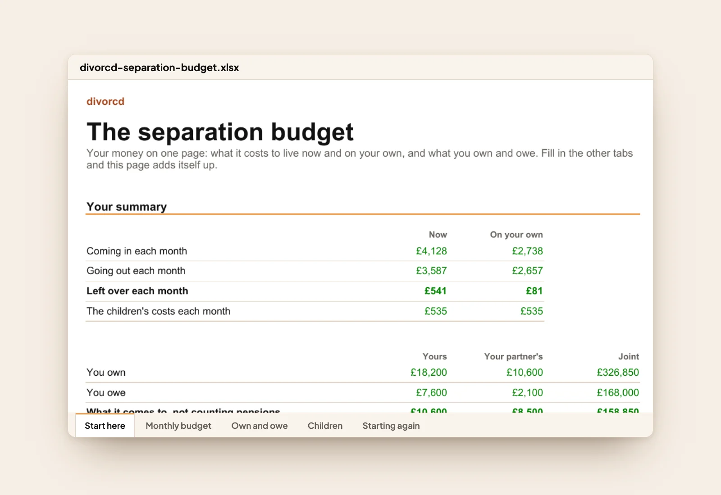This screenshot has width=721, height=495.
Task: Select the £326,850 joint own value
Action: pos(618,373)
